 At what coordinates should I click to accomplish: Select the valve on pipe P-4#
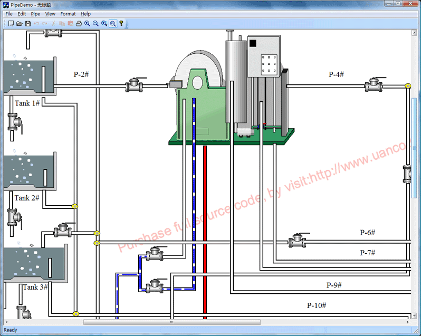(374, 84)
